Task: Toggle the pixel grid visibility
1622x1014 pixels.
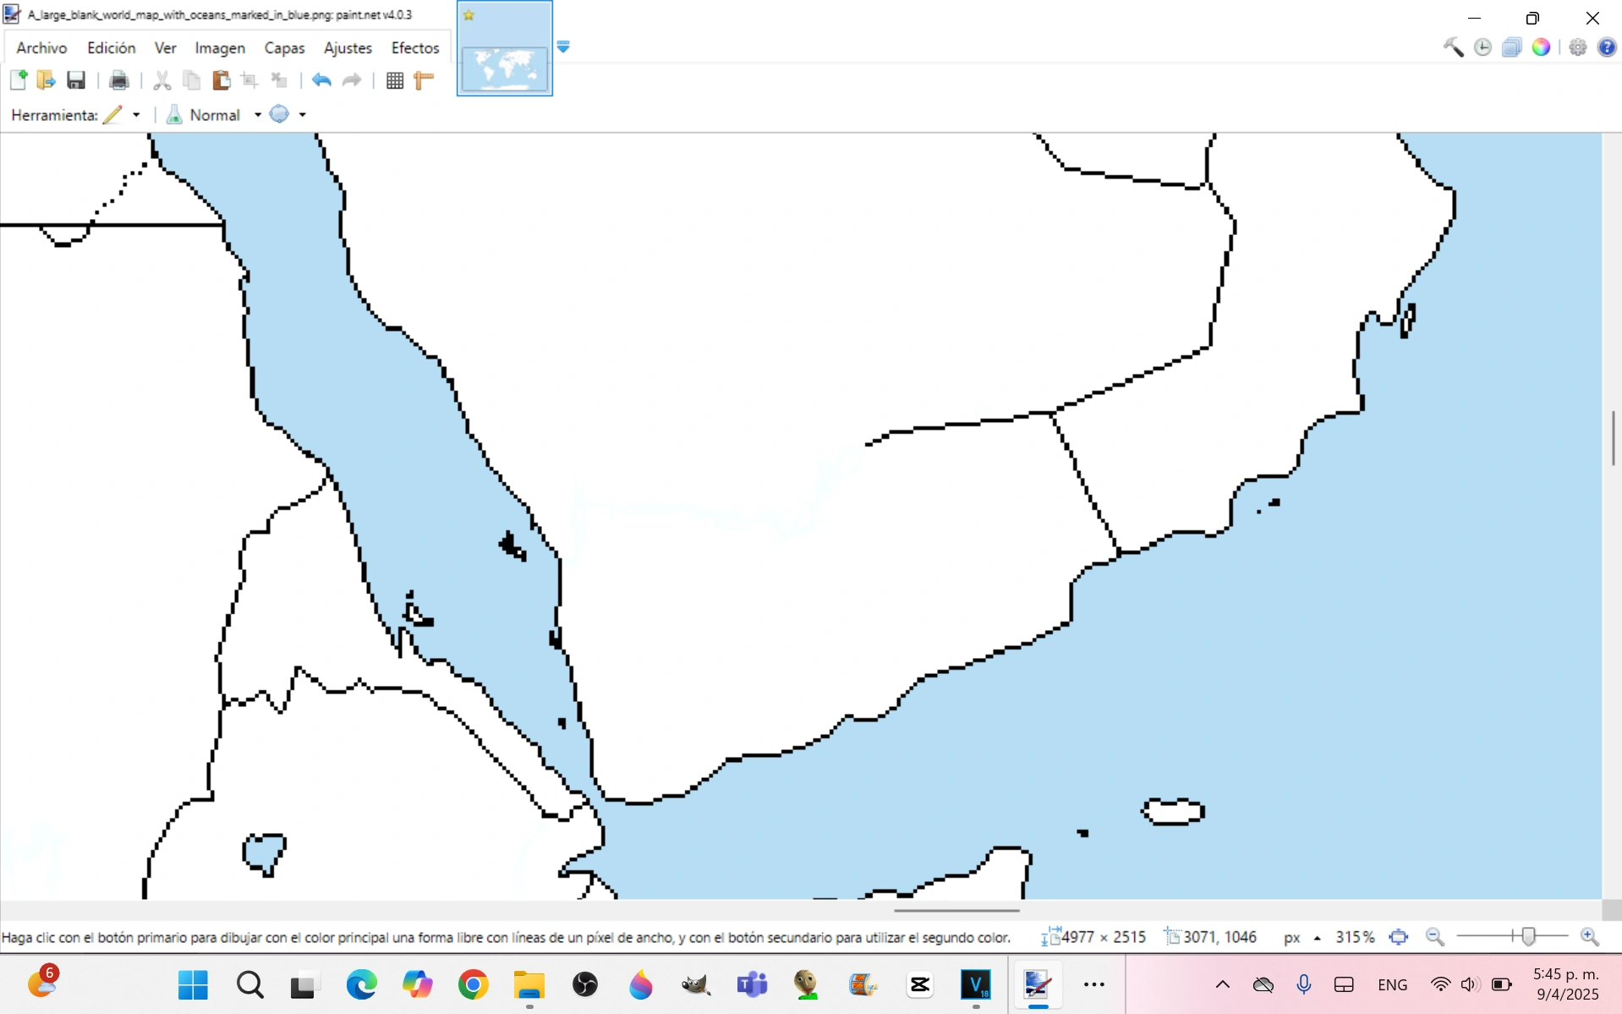Action: point(394,80)
